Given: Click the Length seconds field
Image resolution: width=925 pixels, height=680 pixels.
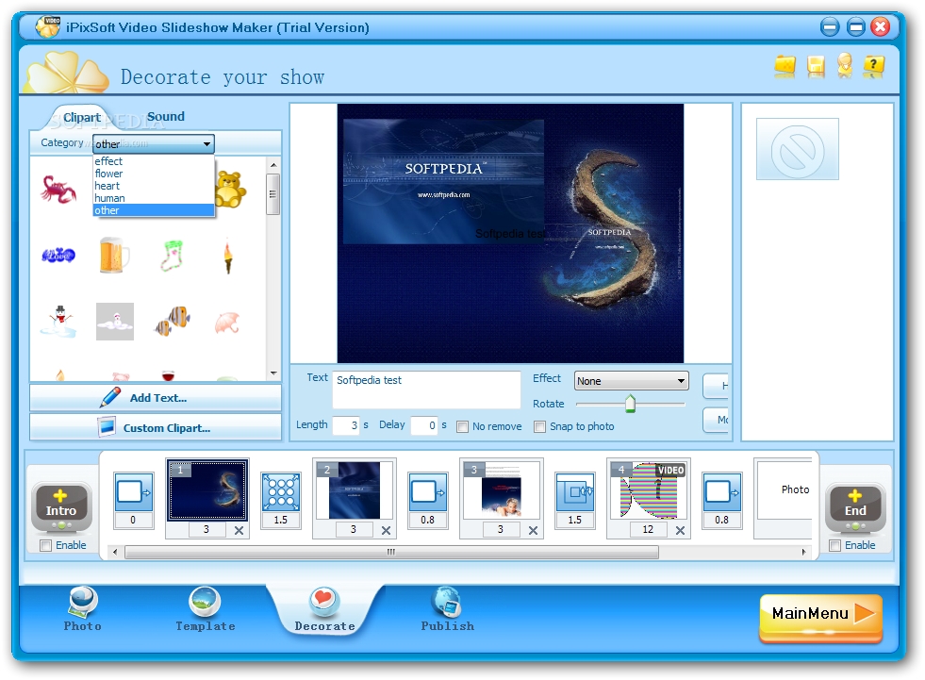Looking at the screenshot, I should point(346,425).
